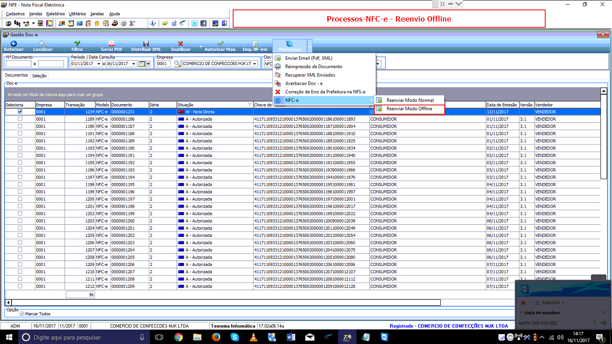Select Enviar Email (Pdf, XML) menu entry
Screen dimensions: 612x344
pos(324,58)
